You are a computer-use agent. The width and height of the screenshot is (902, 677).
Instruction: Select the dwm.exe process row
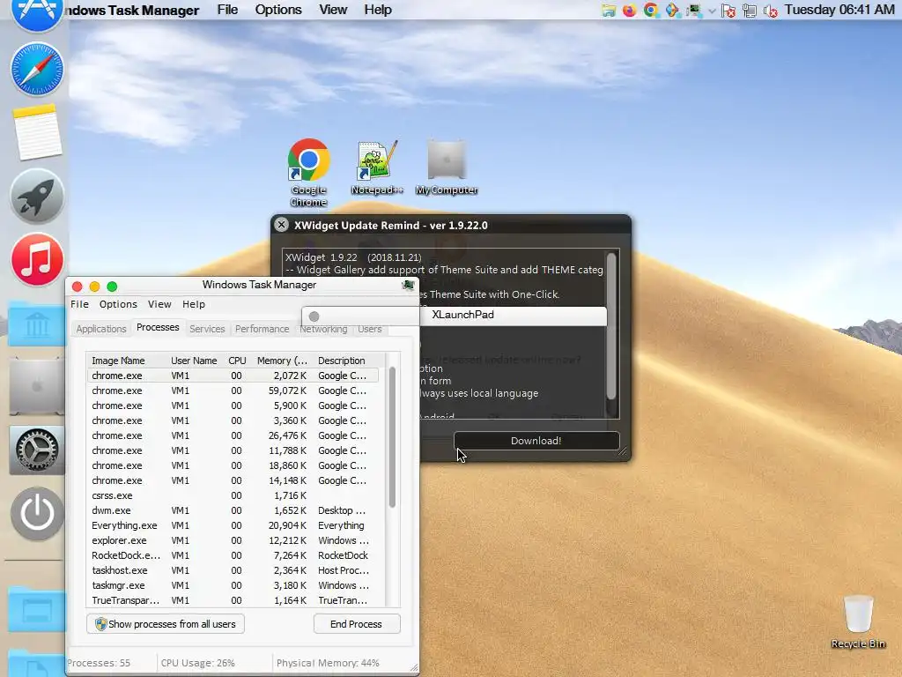(x=233, y=510)
